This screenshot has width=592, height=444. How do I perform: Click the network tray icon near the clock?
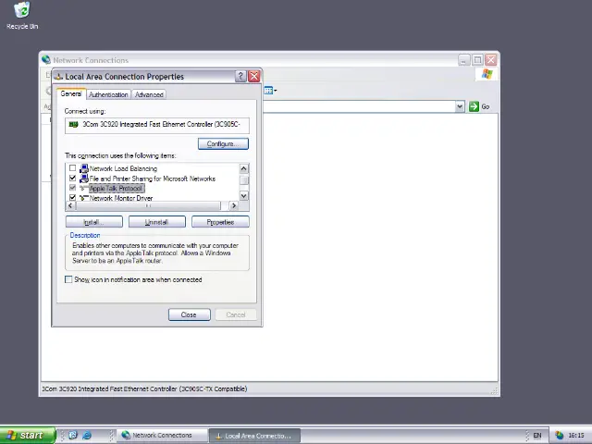point(559,436)
